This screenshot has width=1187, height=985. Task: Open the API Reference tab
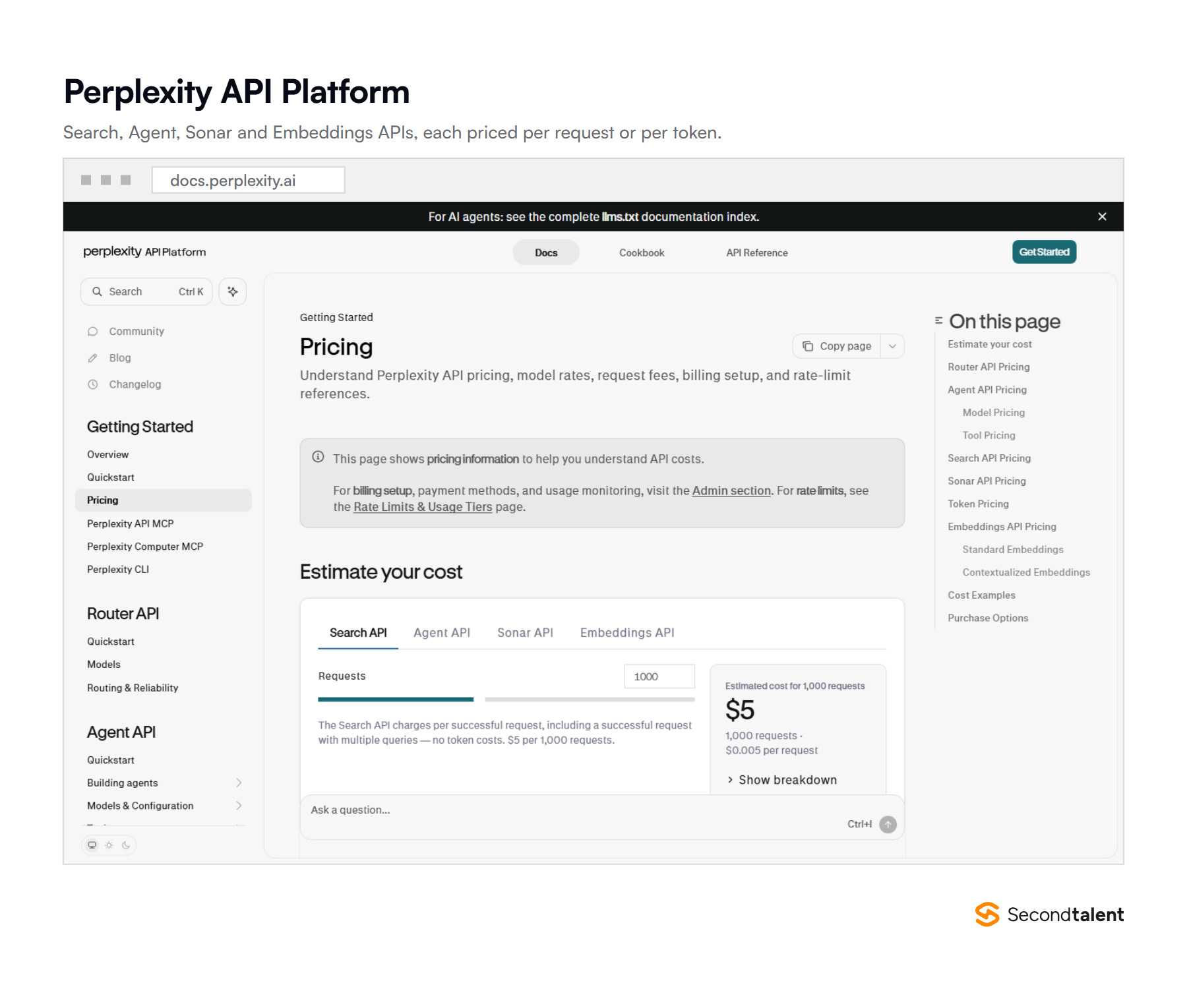coord(757,253)
